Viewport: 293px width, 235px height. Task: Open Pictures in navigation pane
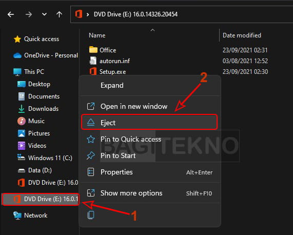pos(39,133)
